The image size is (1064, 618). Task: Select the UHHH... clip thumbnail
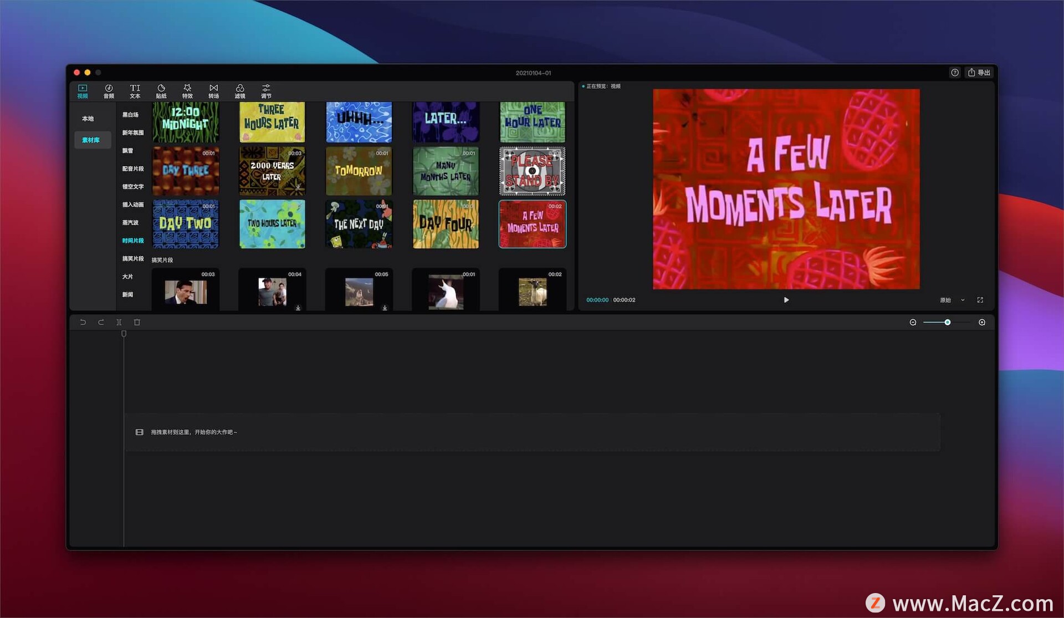[359, 121]
